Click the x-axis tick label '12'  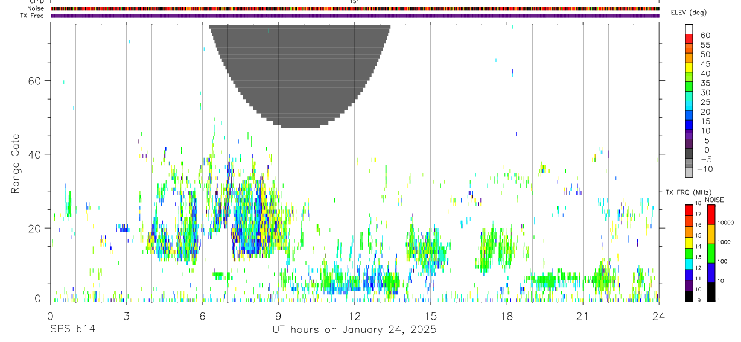[355, 316]
